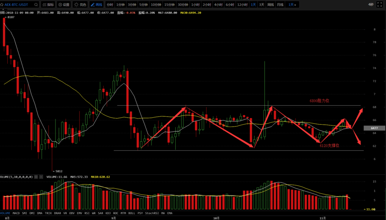Select the EMV indicator tab

(x=79, y=213)
